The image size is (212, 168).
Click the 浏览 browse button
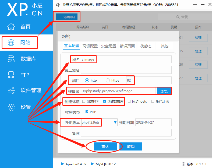pos(164,91)
